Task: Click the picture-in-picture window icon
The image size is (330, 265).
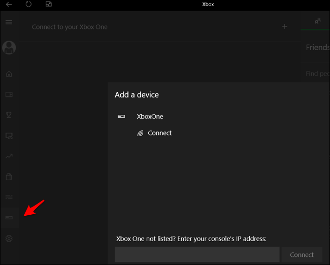Action: click(x=49, y=4)
